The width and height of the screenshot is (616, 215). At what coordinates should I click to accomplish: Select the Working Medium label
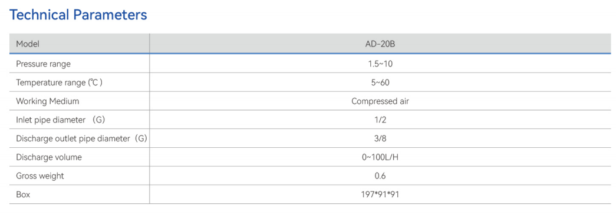(x=48, y=101)
